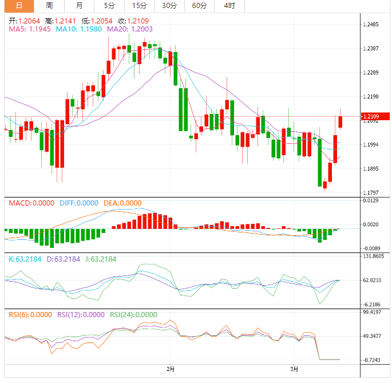Click the DEA:0.0000 label
Image resolution: width=392 pixels, height=383 pixels.
click(x=122, y=203)
